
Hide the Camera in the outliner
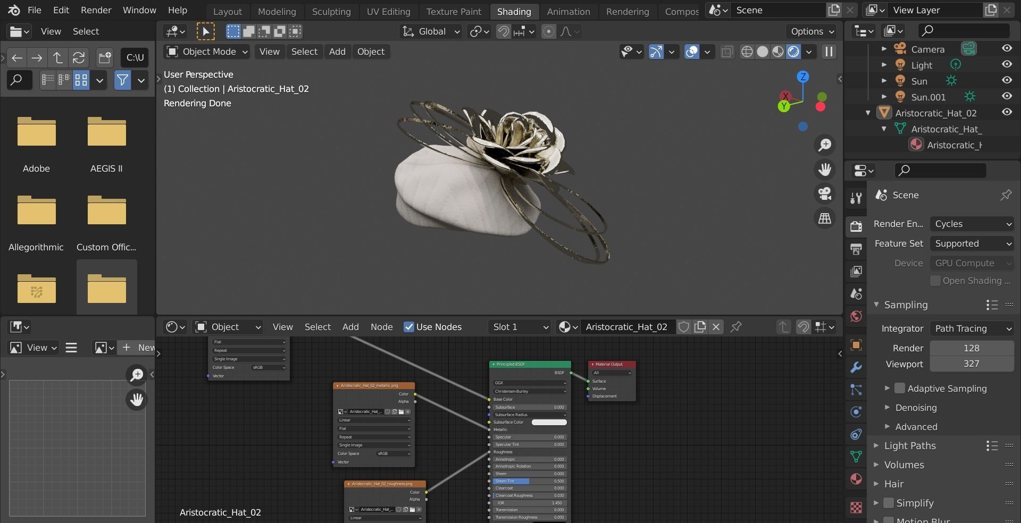[x=1007, y=48]
